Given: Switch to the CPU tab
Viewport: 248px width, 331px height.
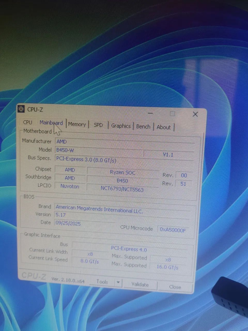Looking at the screenshot, I should (28, 122).
